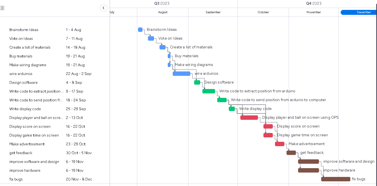Click the Display score on screen red bar
Screen dimensions: 377x186
click(268, 126)
